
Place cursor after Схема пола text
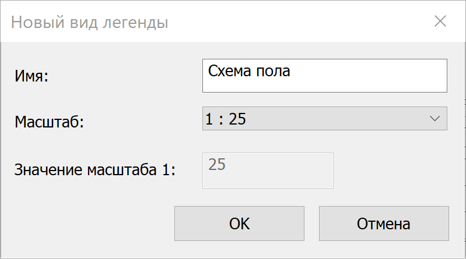tap(290, 71)
